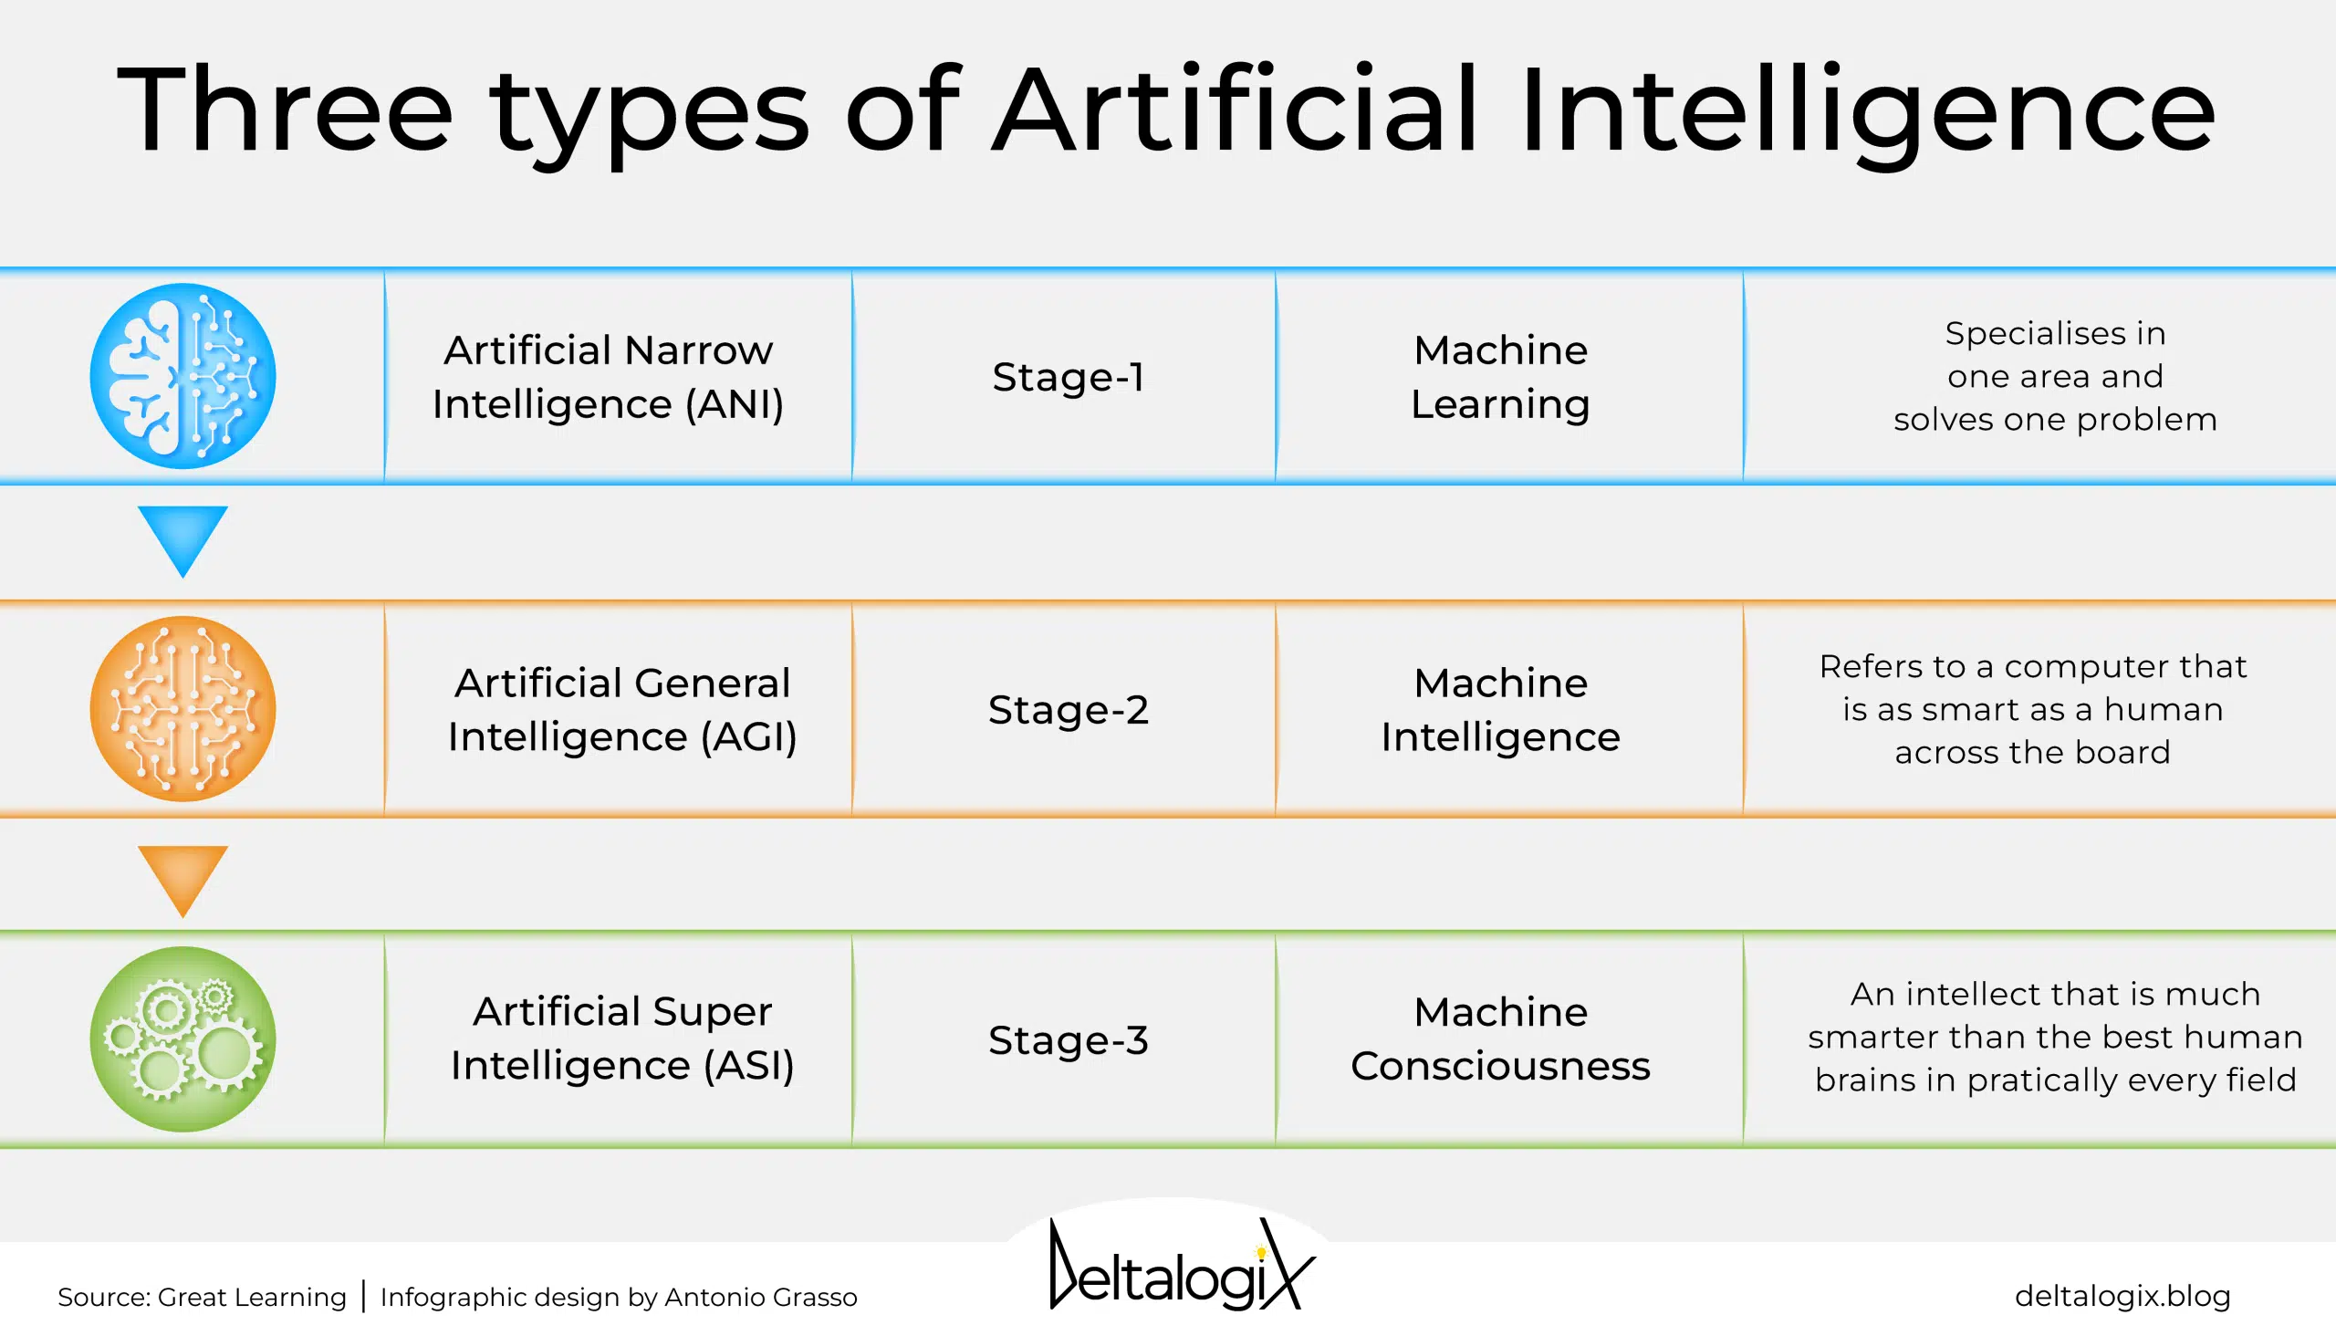Screen dimensions: 2336x1336
Task: Click the infographic title text area
Action: tap(1168, 96)
